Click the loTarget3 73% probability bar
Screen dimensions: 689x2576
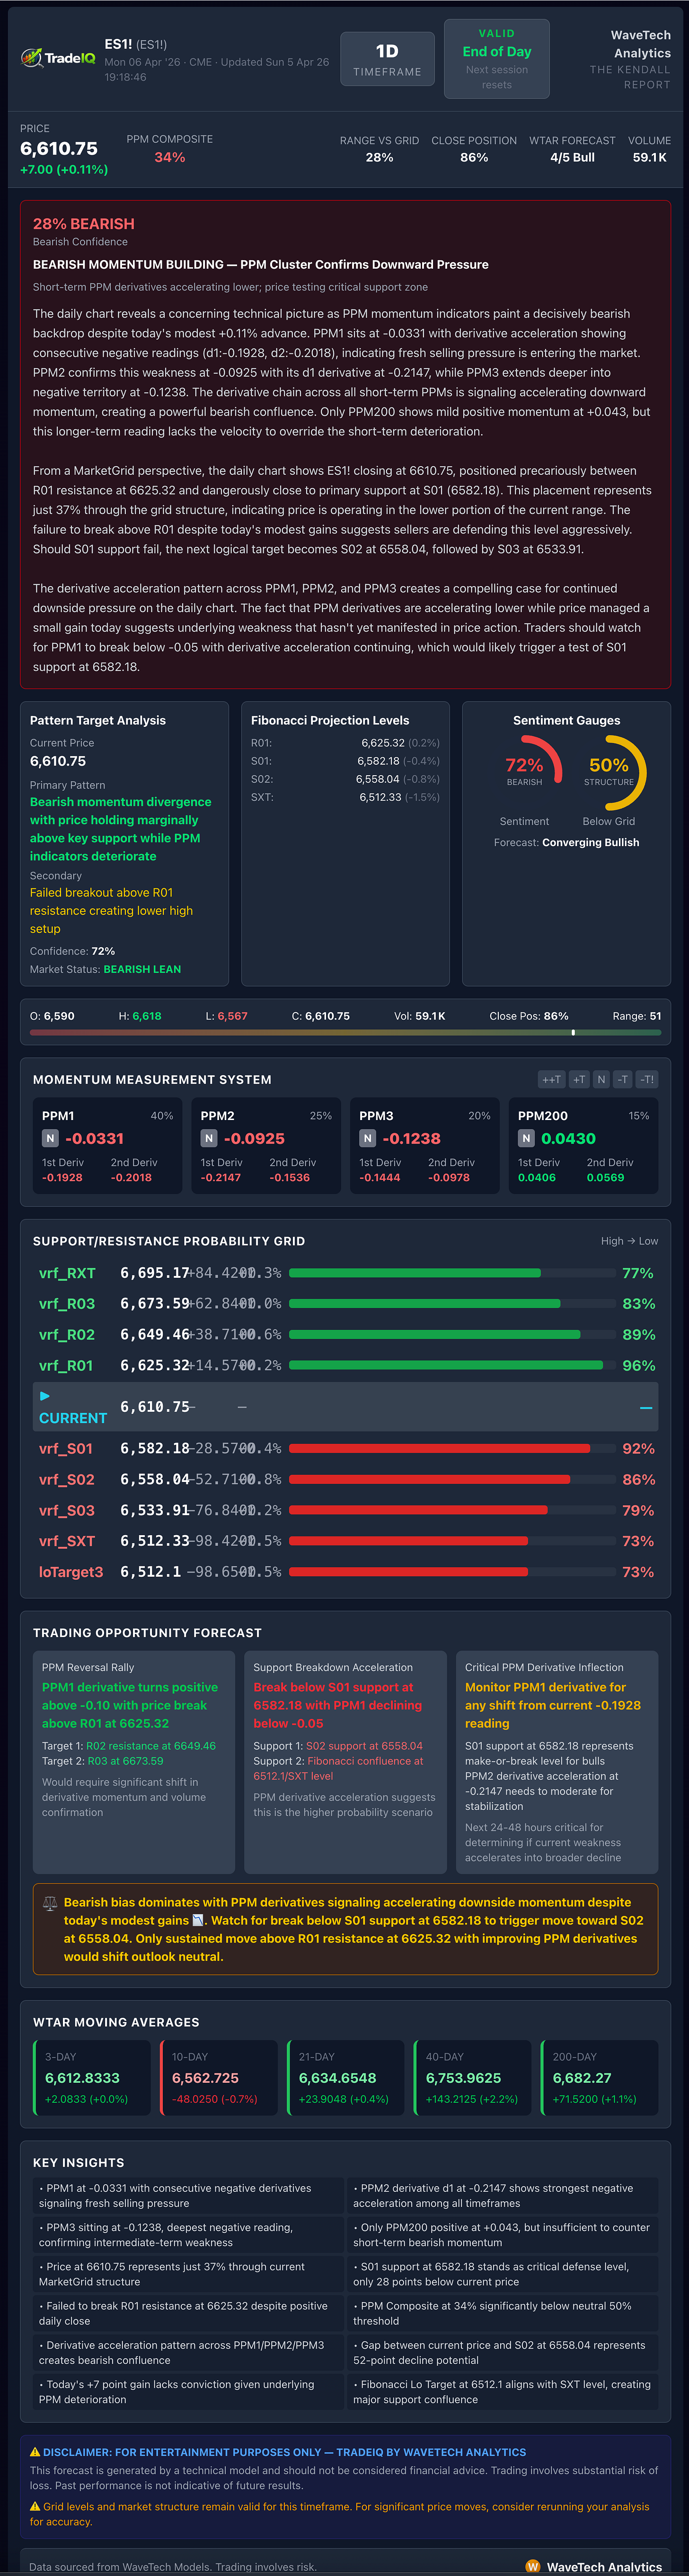click(451, 1572)
